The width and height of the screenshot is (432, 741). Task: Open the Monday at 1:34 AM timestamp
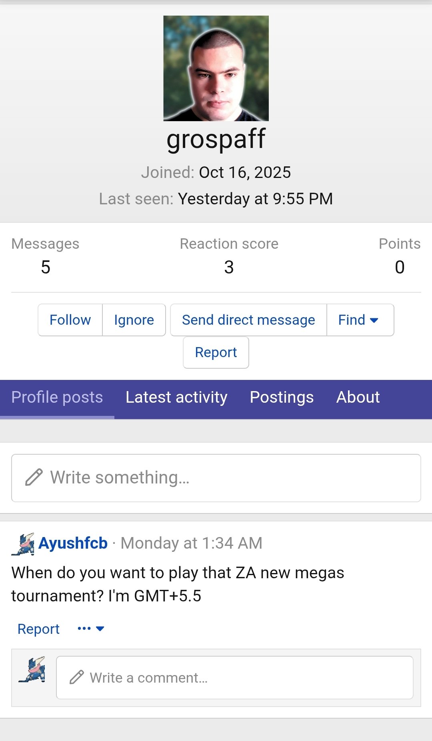pyautogui.click(x=192, y=543)
